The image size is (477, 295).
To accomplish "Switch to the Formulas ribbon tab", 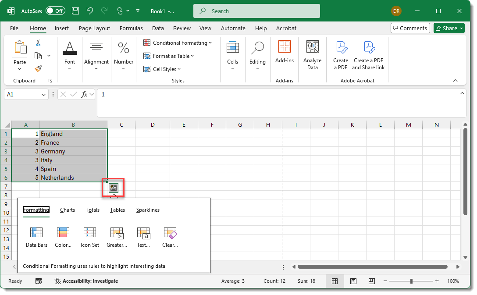I will (x=131, y=28).
